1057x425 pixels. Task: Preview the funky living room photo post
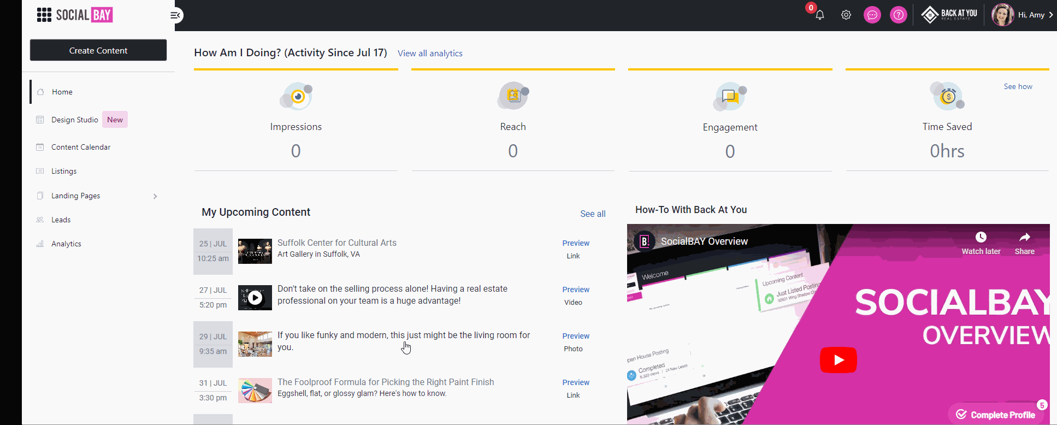[x=576, y=336]
